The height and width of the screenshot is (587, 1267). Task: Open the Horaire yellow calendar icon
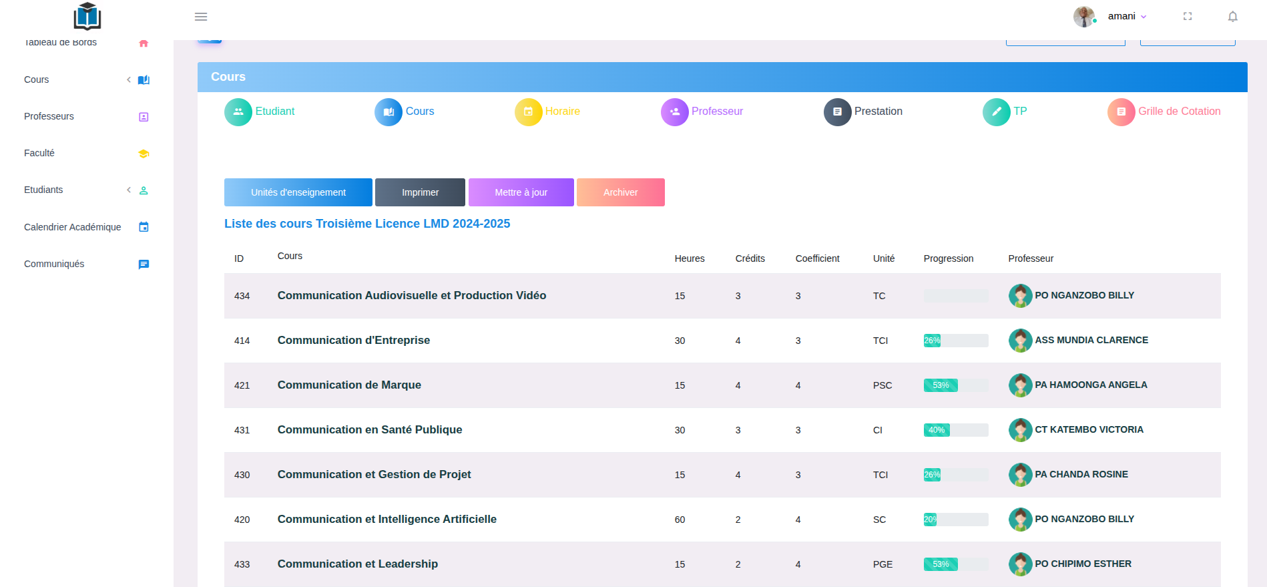tap(528, 112)
